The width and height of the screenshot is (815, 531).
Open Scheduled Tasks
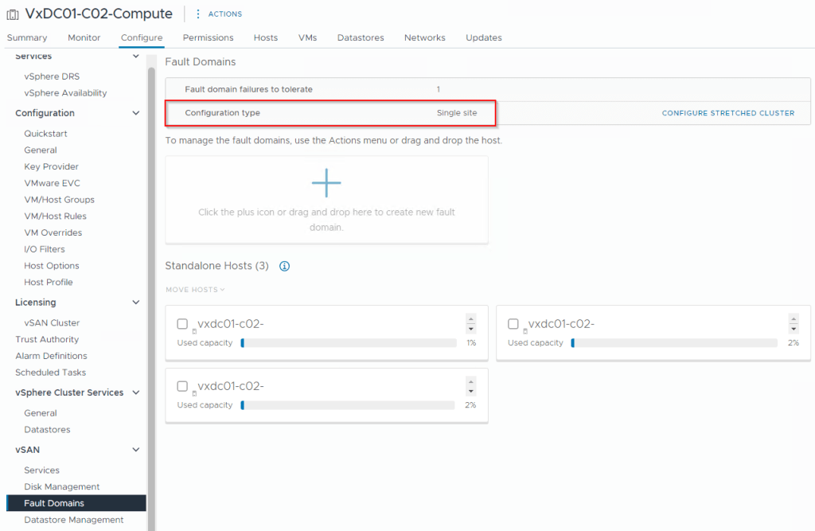tap(50, 373)
